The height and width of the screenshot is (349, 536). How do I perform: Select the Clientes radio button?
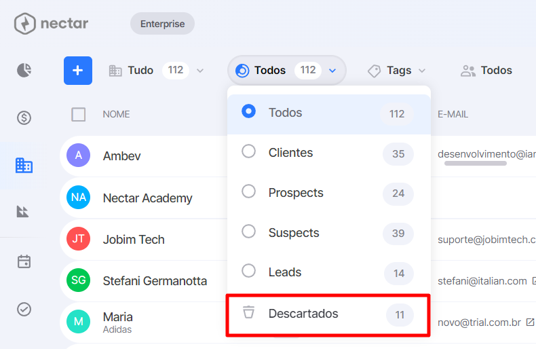point(248,151)
